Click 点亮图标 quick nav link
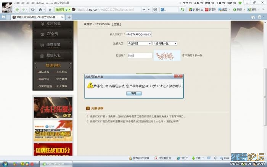267x167 pixels. coord(61,72)
